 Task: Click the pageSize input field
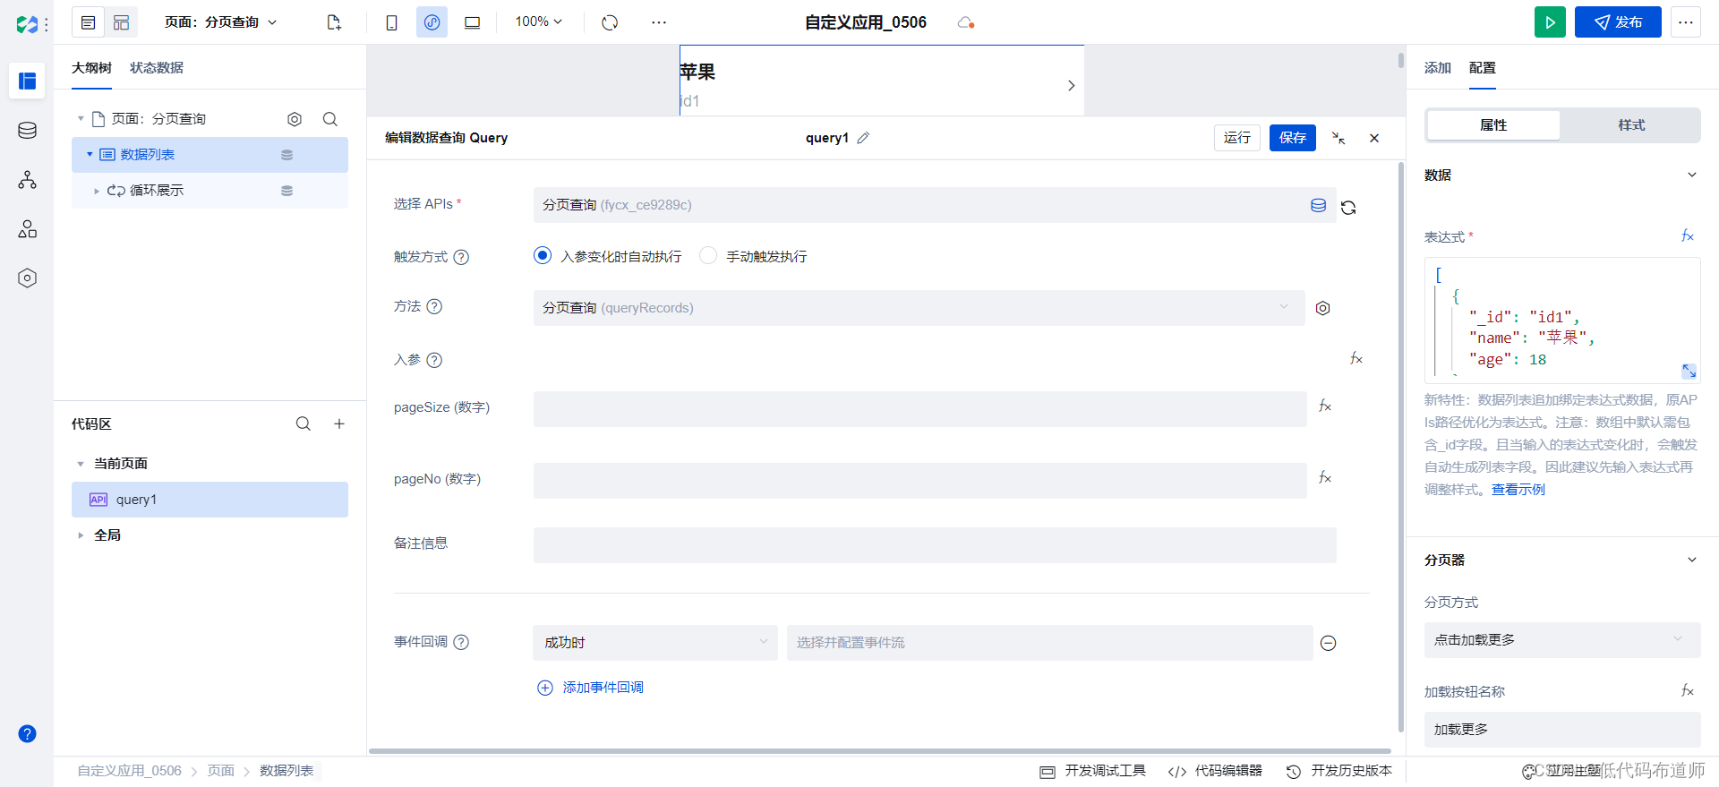tap(919, 409)
